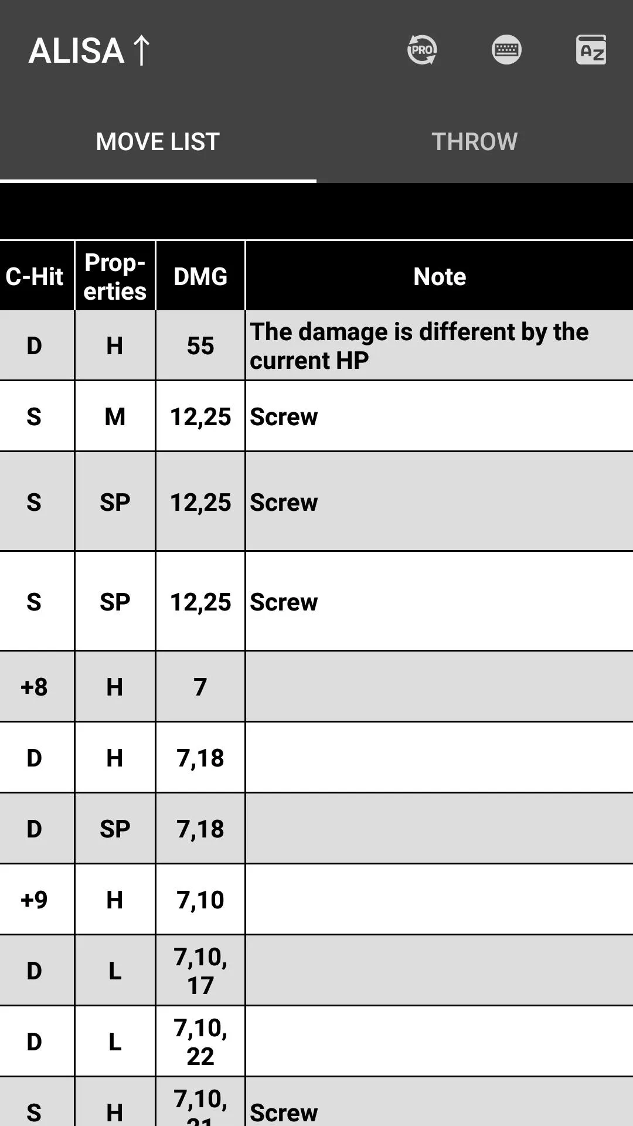This screenshot has height=1126, width=633.
Task: Select the row with damage 7,10,22
Action: coord(316,1042)
